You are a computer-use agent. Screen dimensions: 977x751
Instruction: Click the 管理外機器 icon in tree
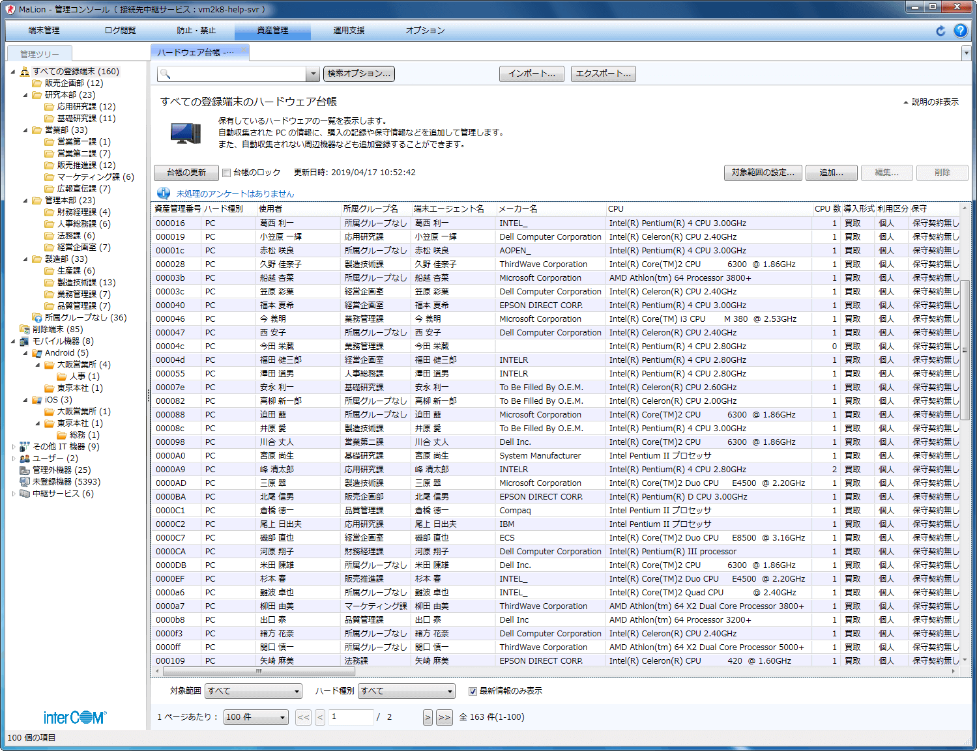(x=24, y=470)
